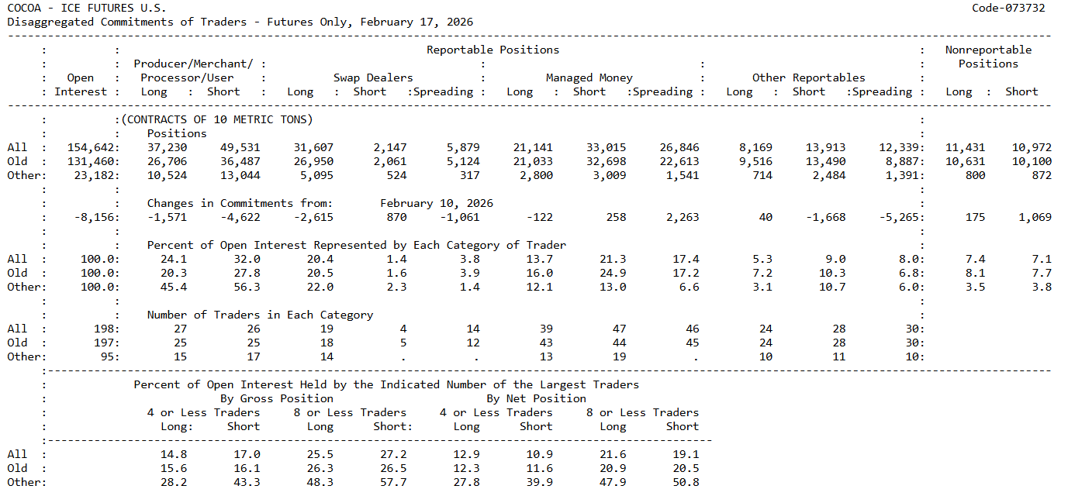This screenshot has width=1068, height=496.
Task: Click the (CONTRACTS OF 10 METRIC TONS) text
Action: click(216, 119)
